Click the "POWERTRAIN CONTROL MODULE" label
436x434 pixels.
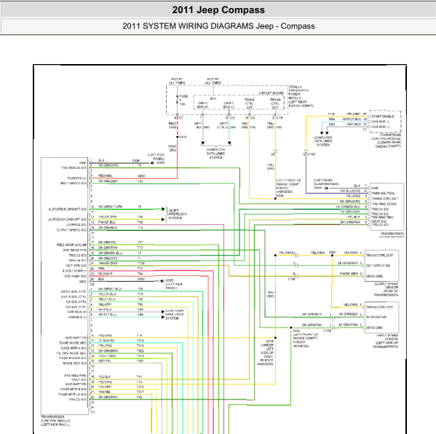(x=387, y=137)
